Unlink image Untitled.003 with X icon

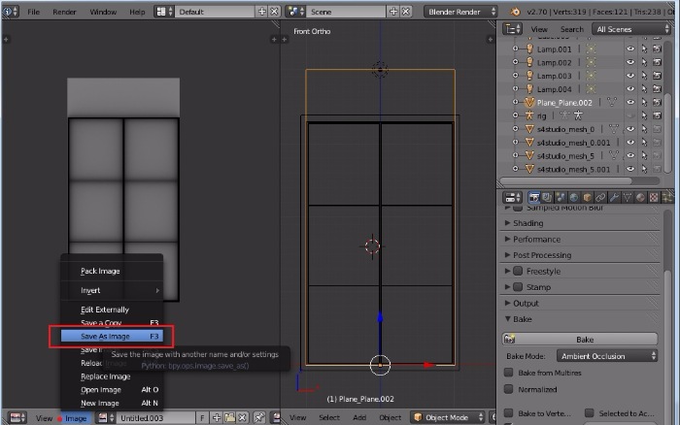click(x=242, y=417)
